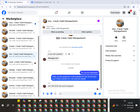Mute this chat with the bell icon

click(116, 38)
